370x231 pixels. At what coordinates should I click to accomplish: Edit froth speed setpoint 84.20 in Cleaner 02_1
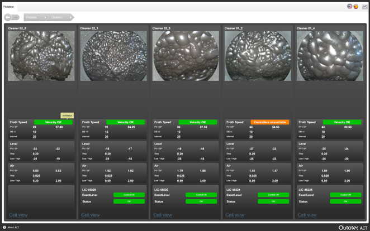click(x=131, y=127)
